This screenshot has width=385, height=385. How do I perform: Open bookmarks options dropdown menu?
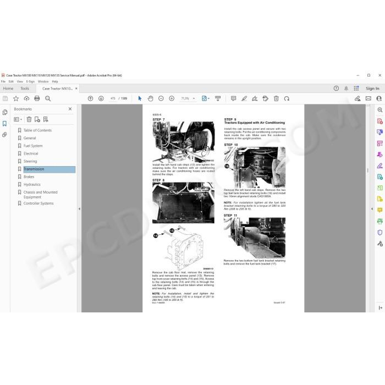[x=18, y=119]
